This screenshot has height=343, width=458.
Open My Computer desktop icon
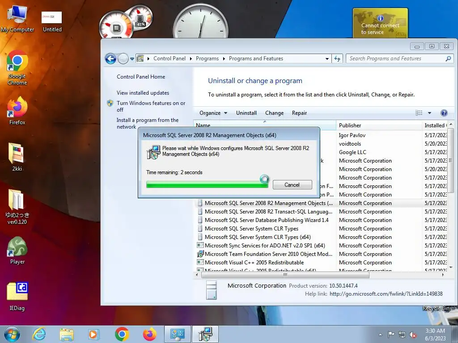(17, 19)
